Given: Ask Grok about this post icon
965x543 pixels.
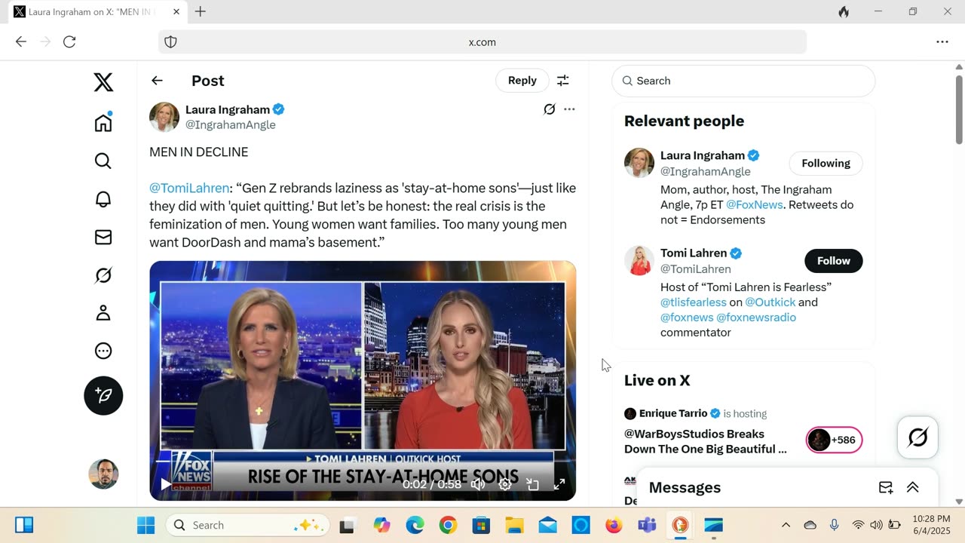Looking at the screenshot, I should (550, 109).
